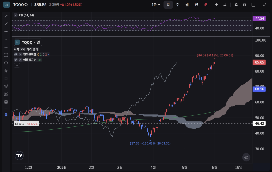Select the text annotation tool

coord(6,102)
